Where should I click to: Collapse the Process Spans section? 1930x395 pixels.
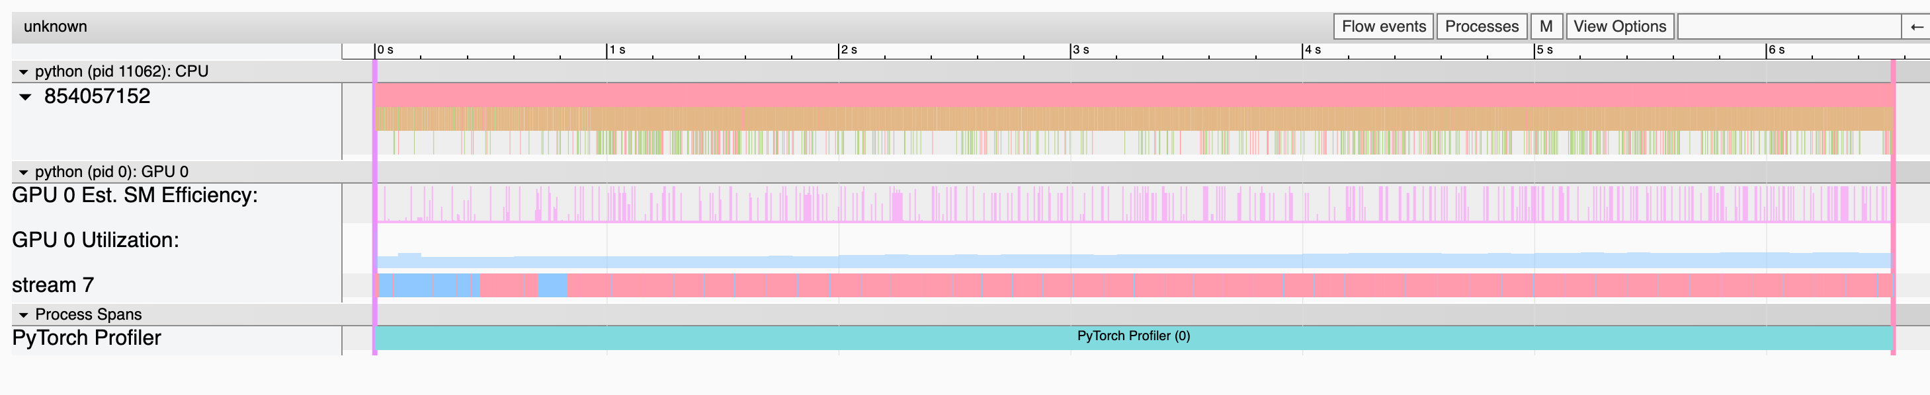click(x=23, y=315)
